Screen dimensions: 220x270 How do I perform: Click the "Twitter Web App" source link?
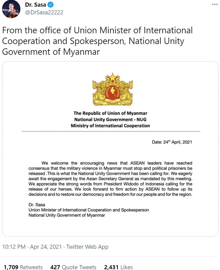pos(87,247)
